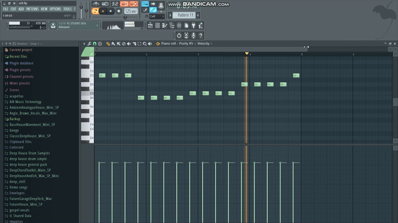Viewport: 398px width, 223px height.
Task: Open the help question mark button
Action: [201, 36]
